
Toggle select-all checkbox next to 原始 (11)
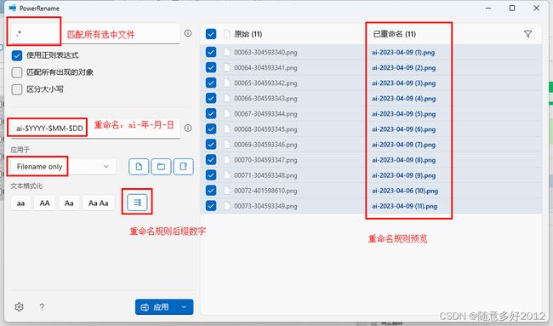point(211,34)
